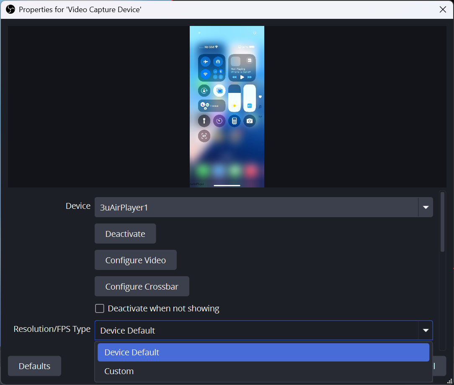The image size is (454, 385).
Task: Select the Airplane Mode icon in preview
Action: pos(206,62)
